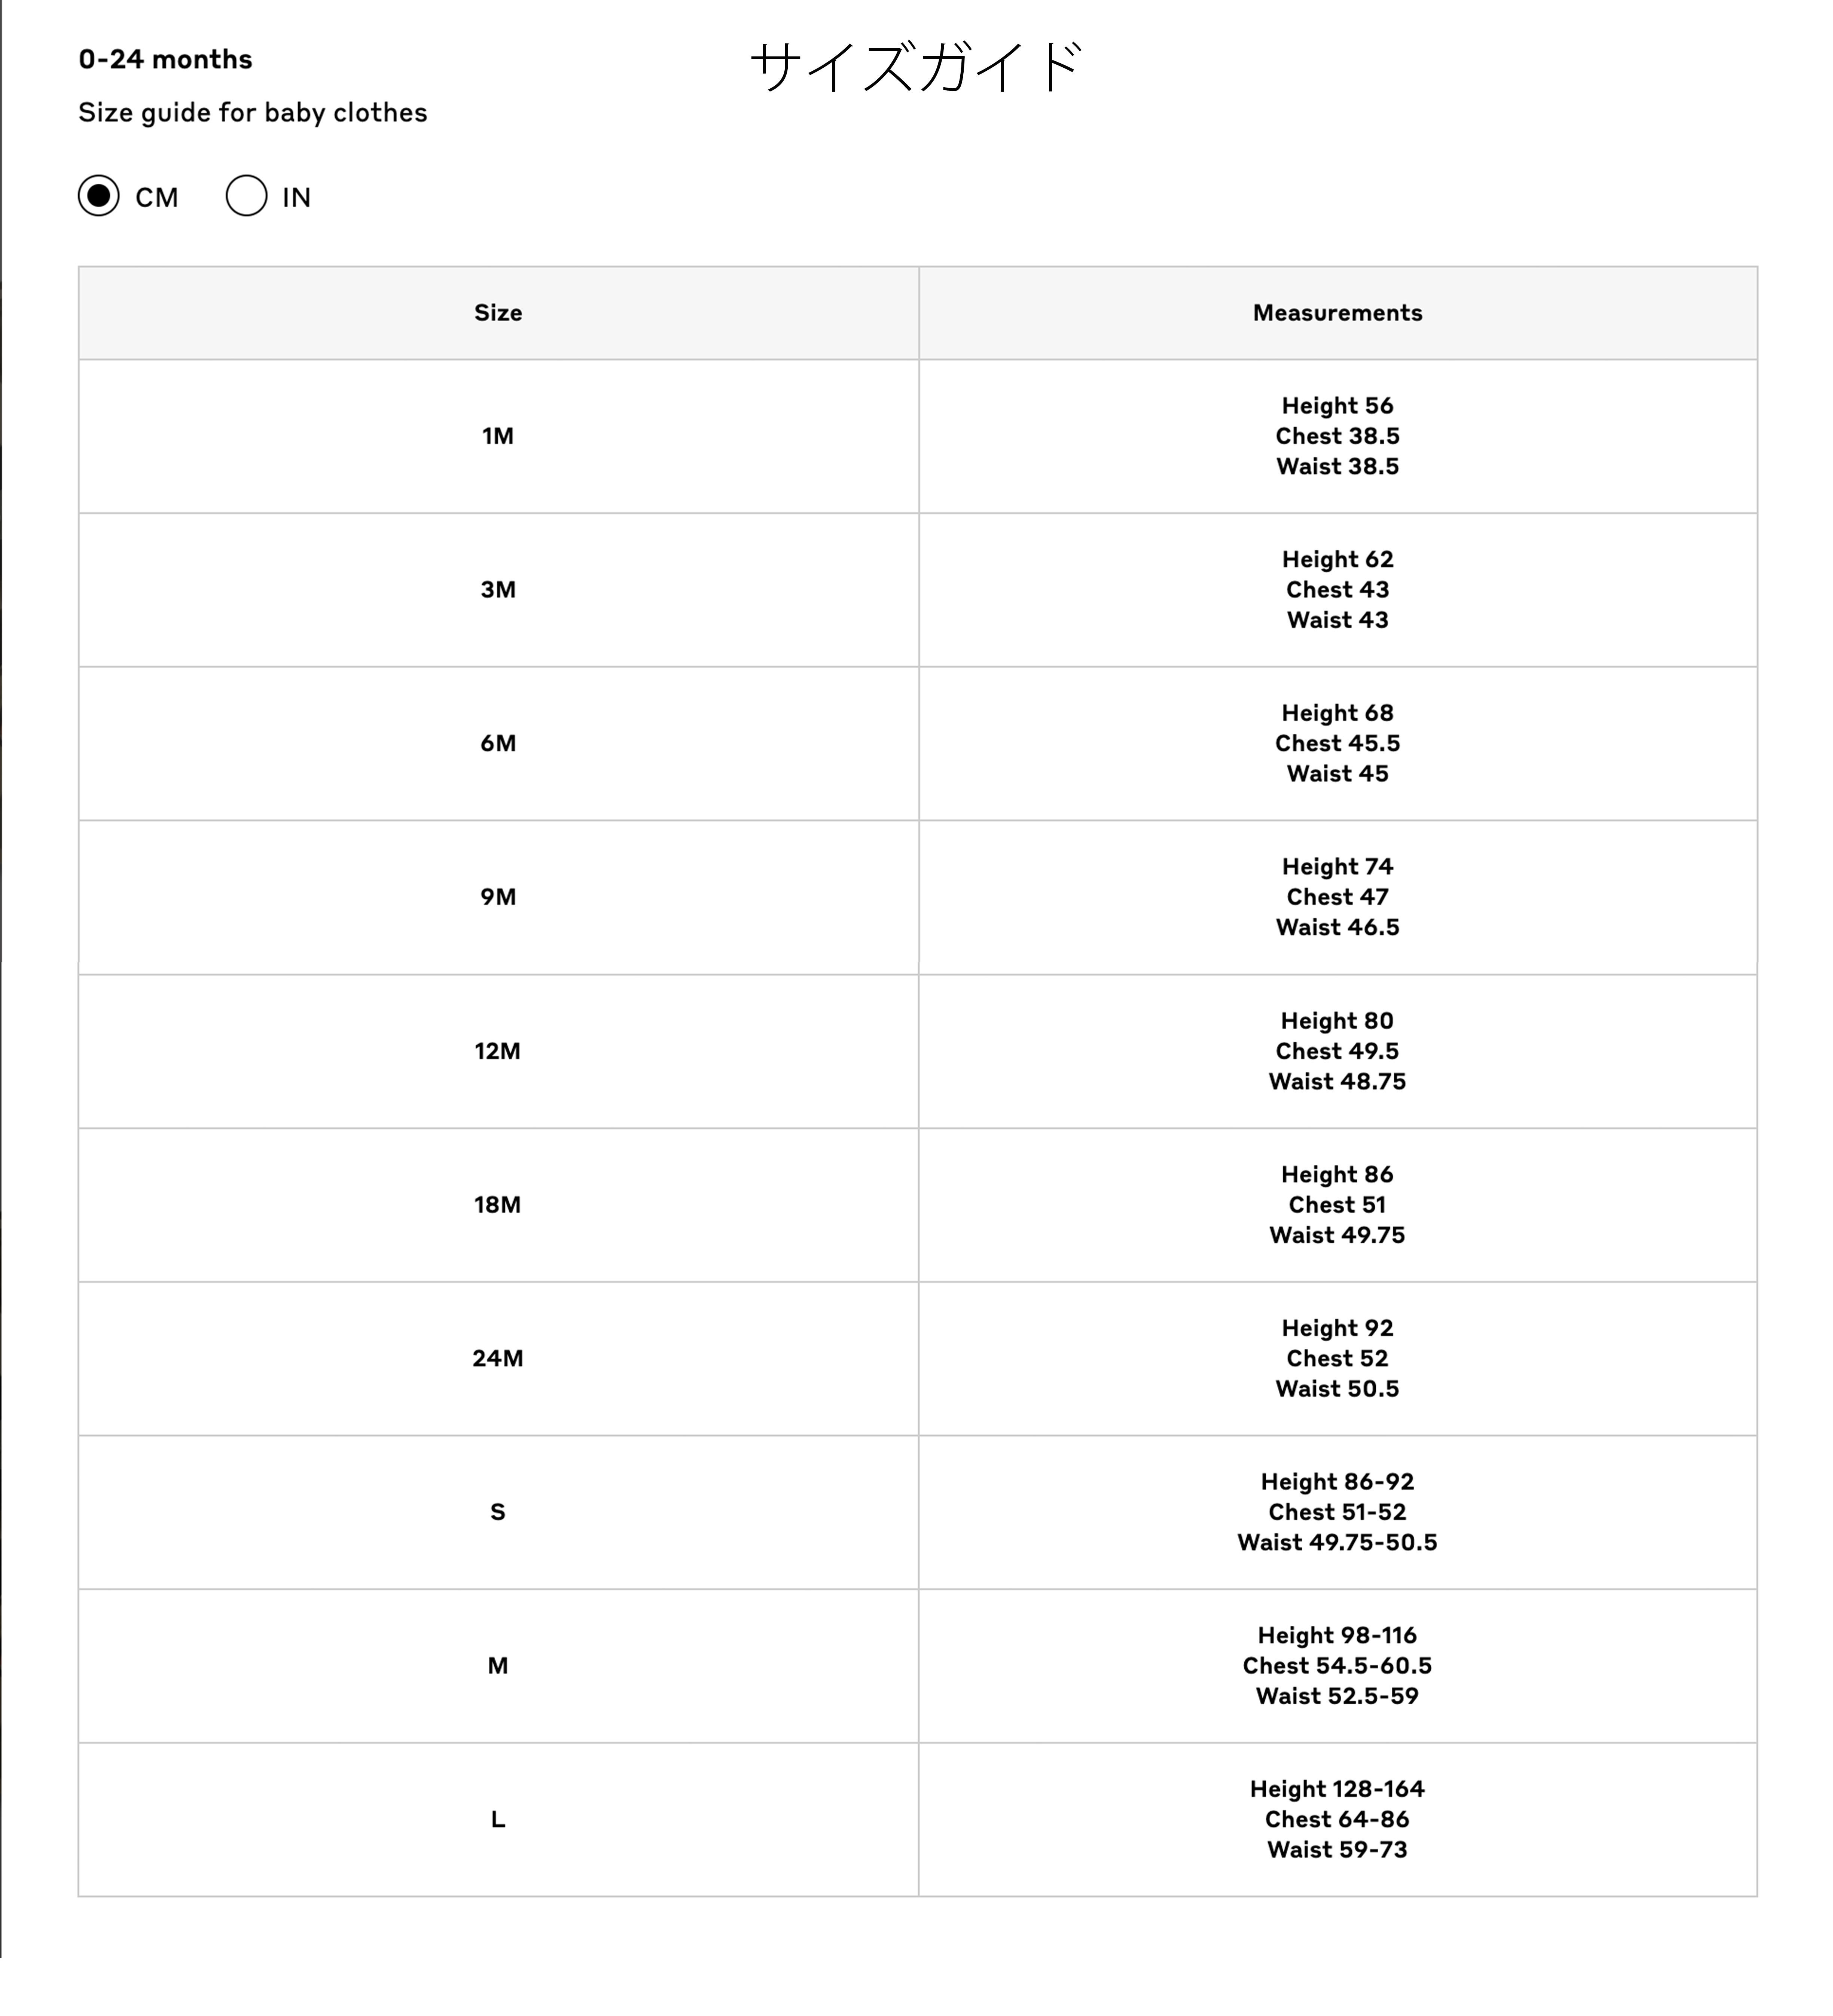Click the M size cell
The width and height of the screenshot is (1833, 2016).
tap(498, 1666)
